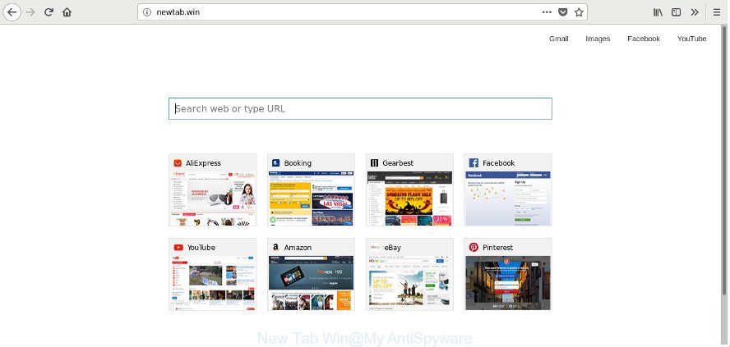
Task: Open the Firefox hamburger menu
Action: 717,12
